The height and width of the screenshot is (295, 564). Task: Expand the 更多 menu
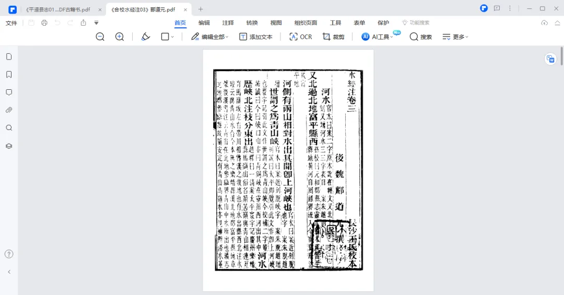coord(455,37)
